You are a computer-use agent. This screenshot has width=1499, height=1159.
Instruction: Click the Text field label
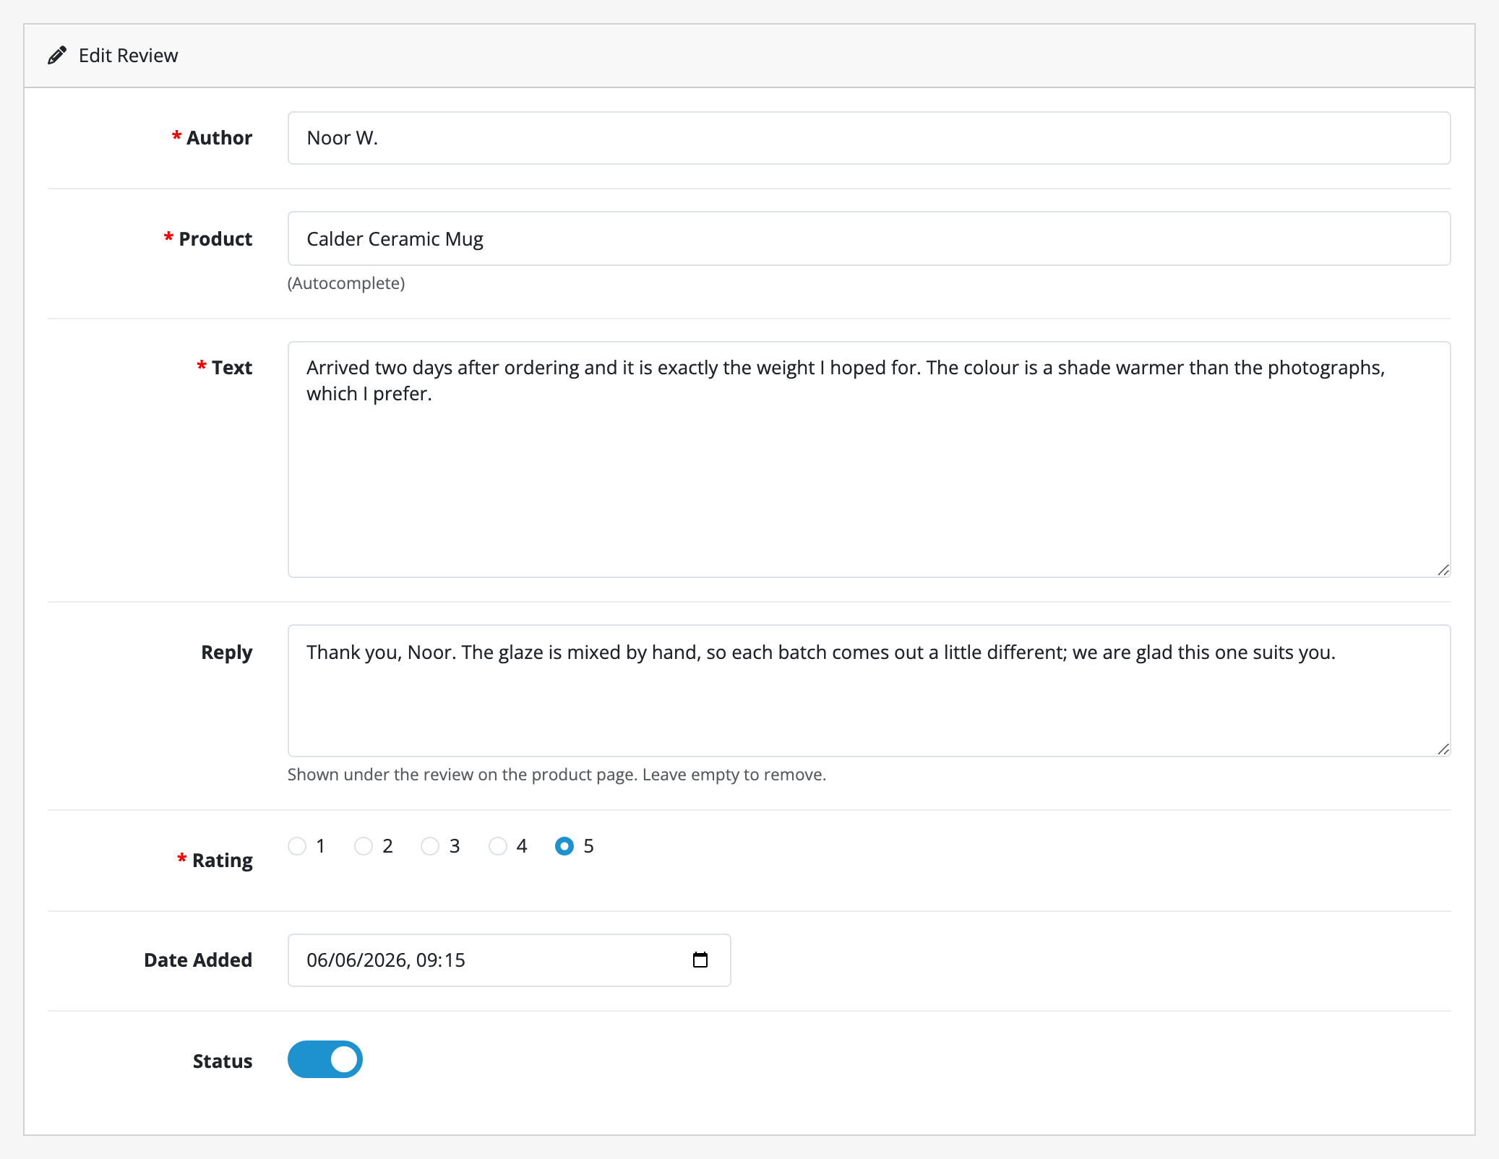[x=232, y=368]
